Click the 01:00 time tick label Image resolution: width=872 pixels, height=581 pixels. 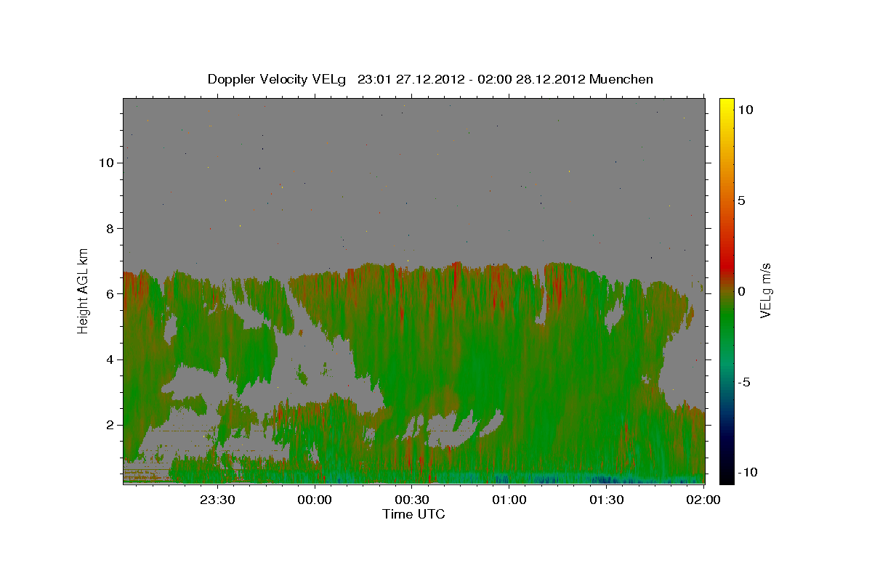(509, 500)
